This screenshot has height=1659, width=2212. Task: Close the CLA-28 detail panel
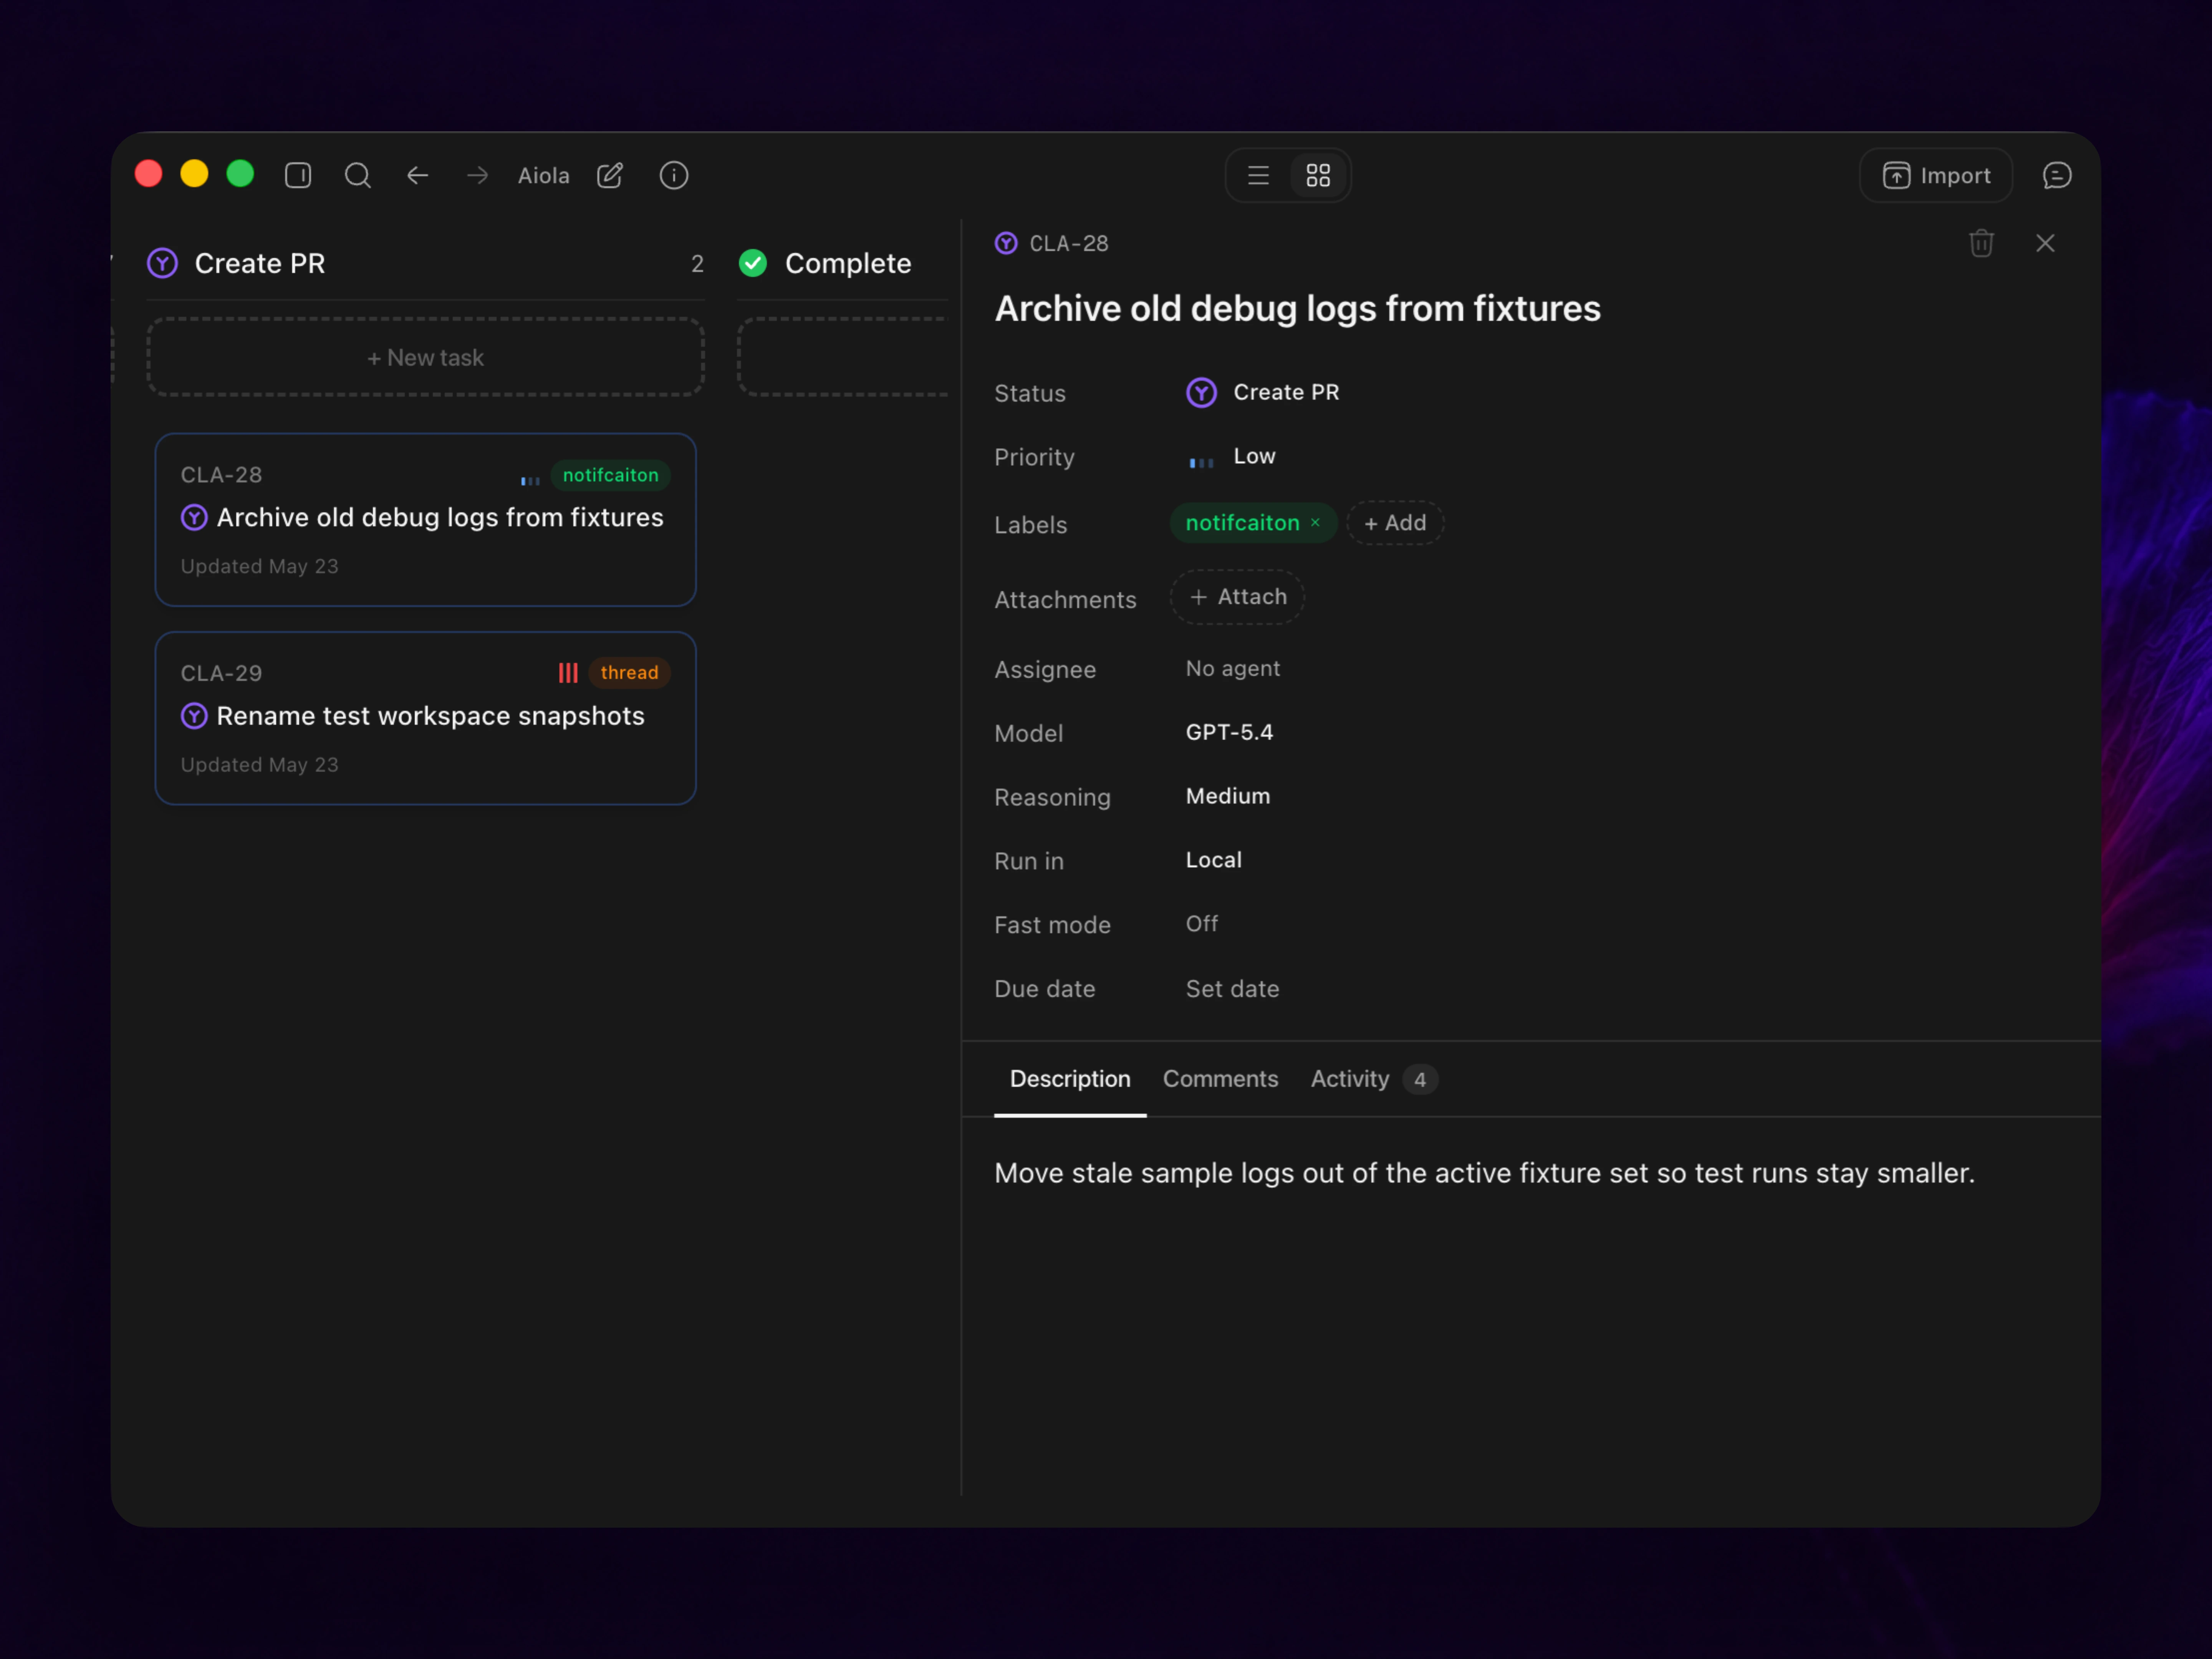pyautogui.click(x=2045, y=243)
